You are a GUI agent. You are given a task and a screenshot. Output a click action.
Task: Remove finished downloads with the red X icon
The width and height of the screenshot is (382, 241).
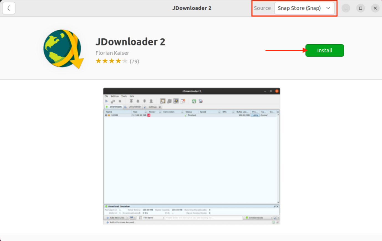coord(183,101)
